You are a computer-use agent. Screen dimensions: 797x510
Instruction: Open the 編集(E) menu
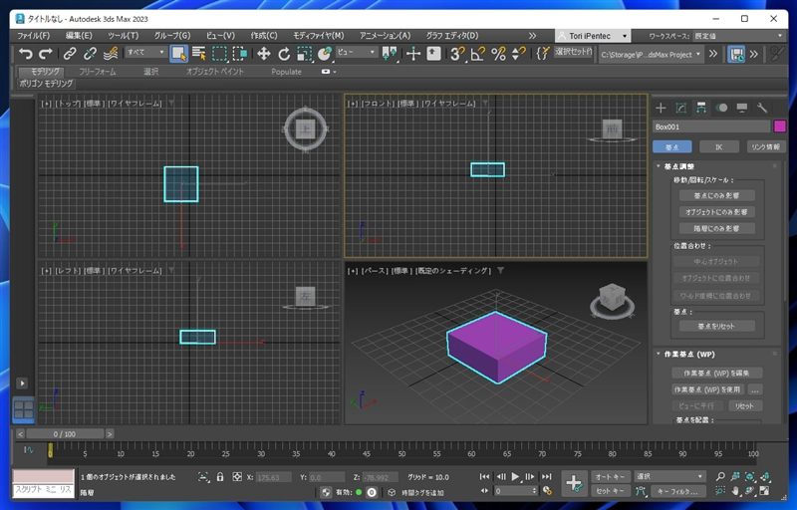tap(79, 36)
